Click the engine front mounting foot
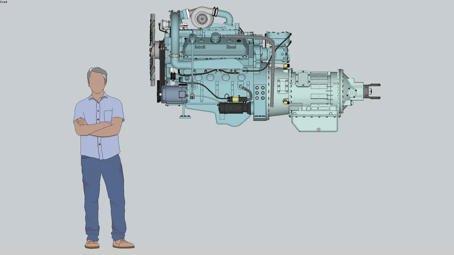 pyautogui.click(x=185, y=117)
